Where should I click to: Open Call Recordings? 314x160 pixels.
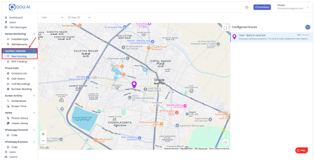21,84
